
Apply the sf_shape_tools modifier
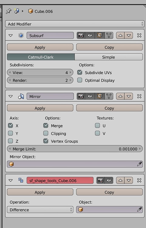coord(40,192)
